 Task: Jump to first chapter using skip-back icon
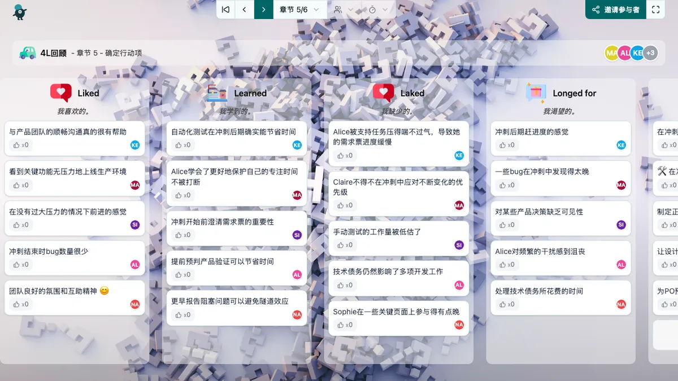[x=225, y=10]
